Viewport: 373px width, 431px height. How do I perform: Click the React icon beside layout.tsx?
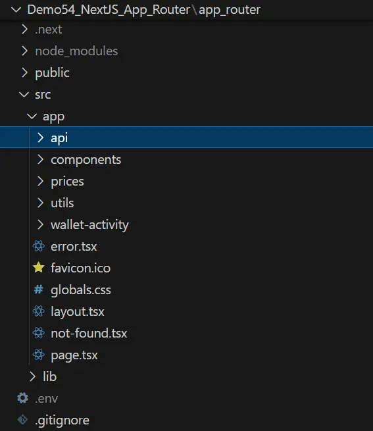38,311
